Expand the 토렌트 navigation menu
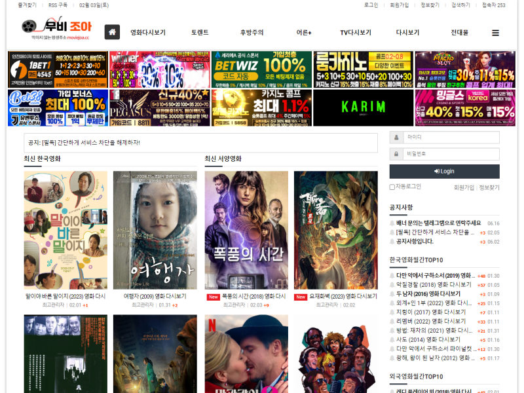The image size is (524, 393). [200, 33]
